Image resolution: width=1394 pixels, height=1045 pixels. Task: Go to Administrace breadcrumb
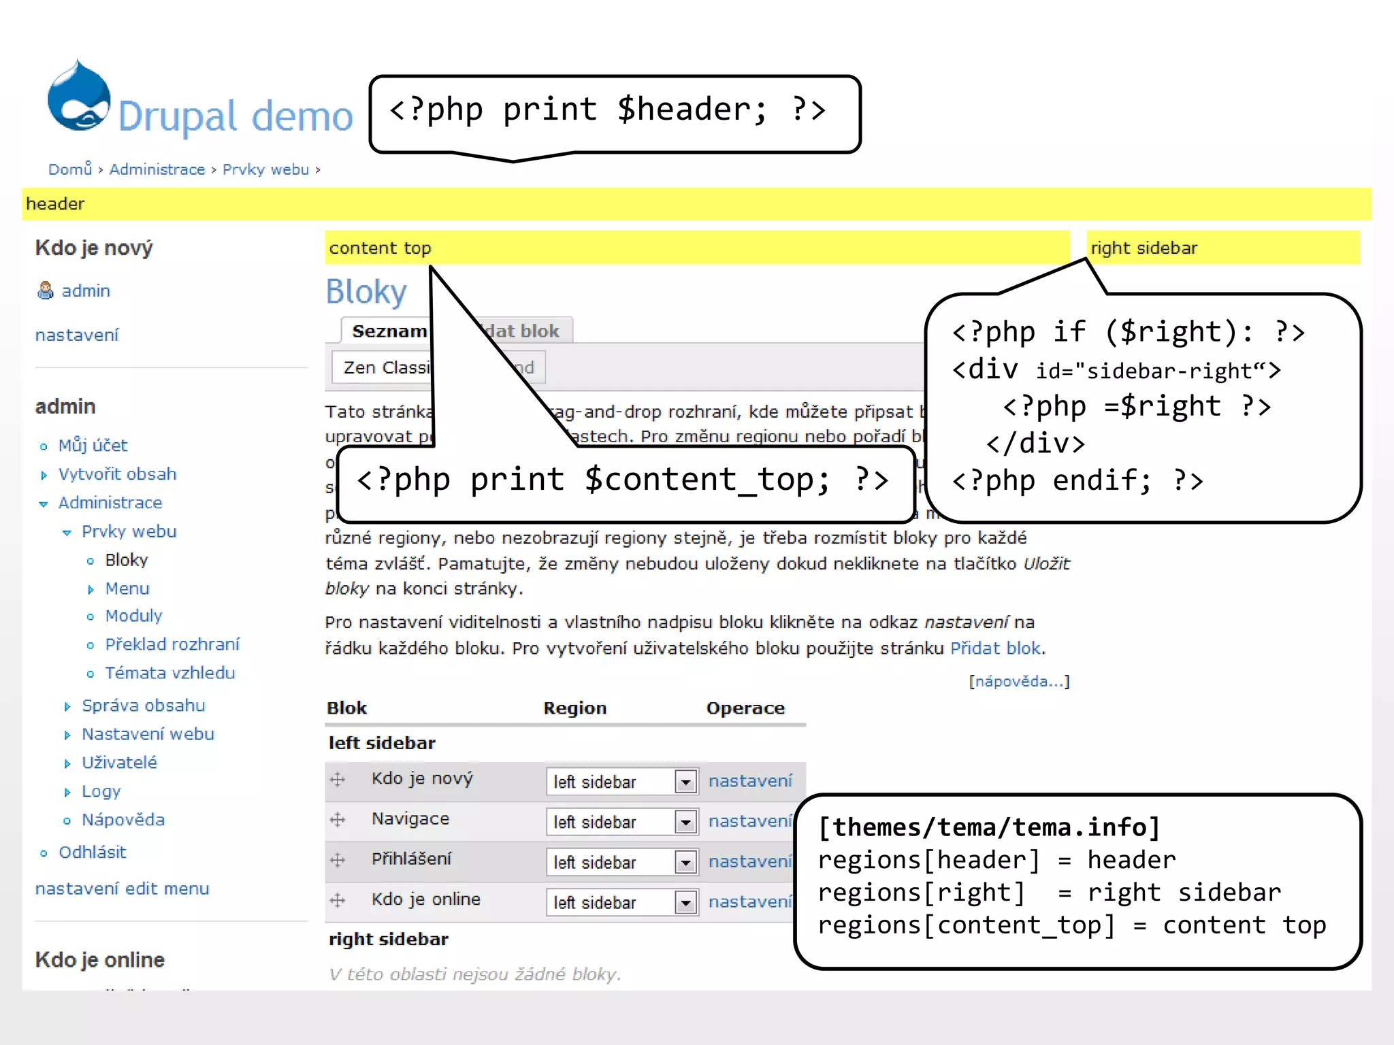pyautogui.click(x=157, y=169)
